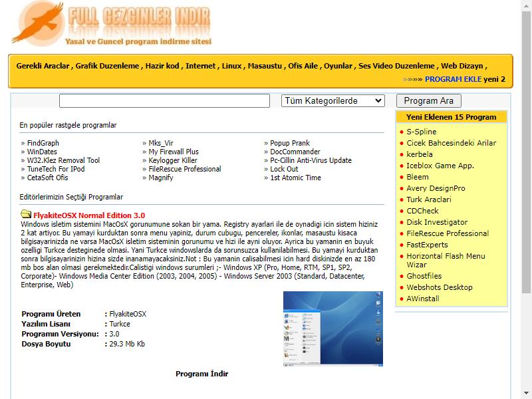The width and height of the screenshot is (532, 399).
Task: Open Horizontal Flash Menu Wizar link
Action: (446, 260)
